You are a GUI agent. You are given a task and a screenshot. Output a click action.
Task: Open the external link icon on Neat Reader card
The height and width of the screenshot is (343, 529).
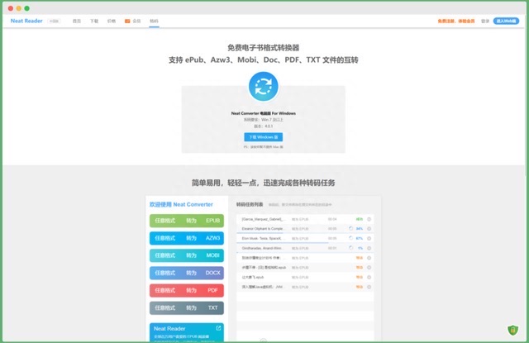pos(218,328)
